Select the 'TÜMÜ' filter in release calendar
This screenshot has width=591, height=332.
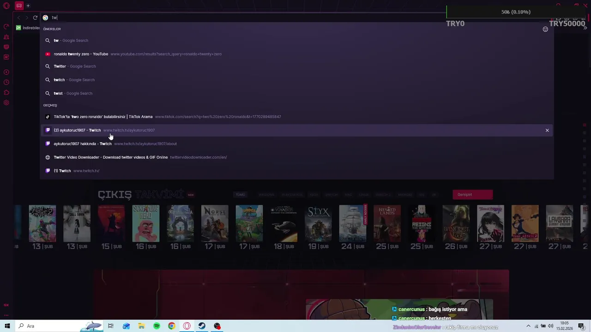coord(241,195)
